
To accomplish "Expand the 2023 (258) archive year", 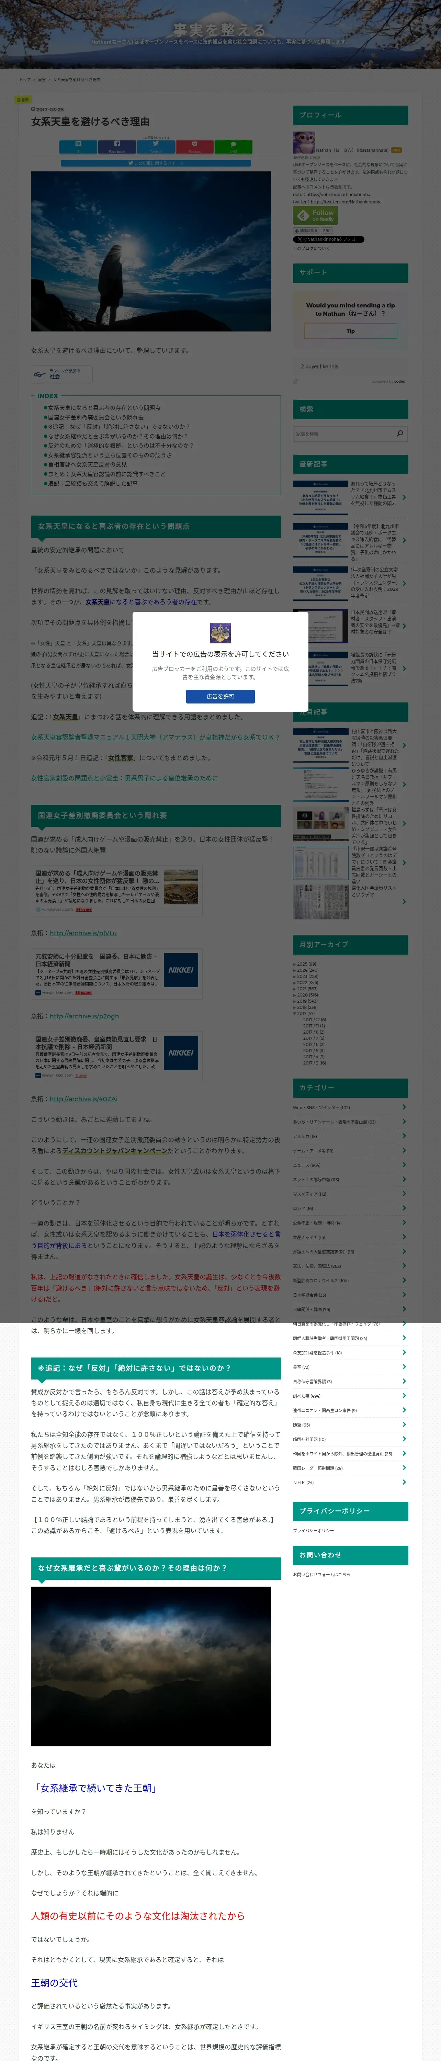I will [x=295, y=976].
